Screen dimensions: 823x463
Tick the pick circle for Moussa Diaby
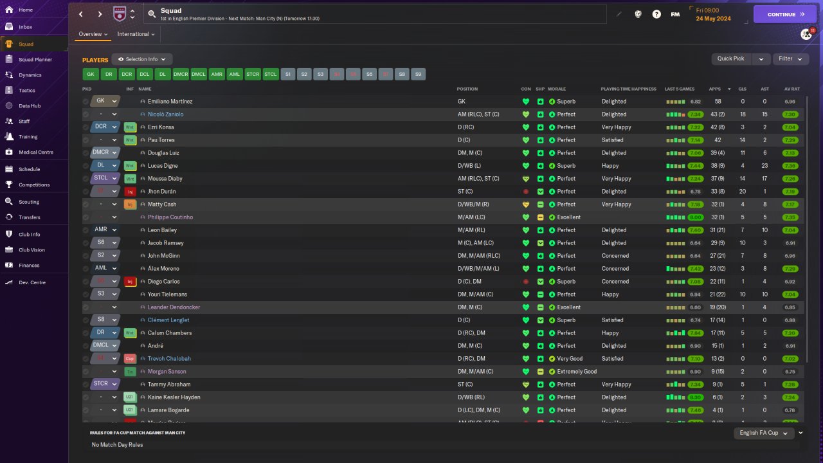point(86,179)
